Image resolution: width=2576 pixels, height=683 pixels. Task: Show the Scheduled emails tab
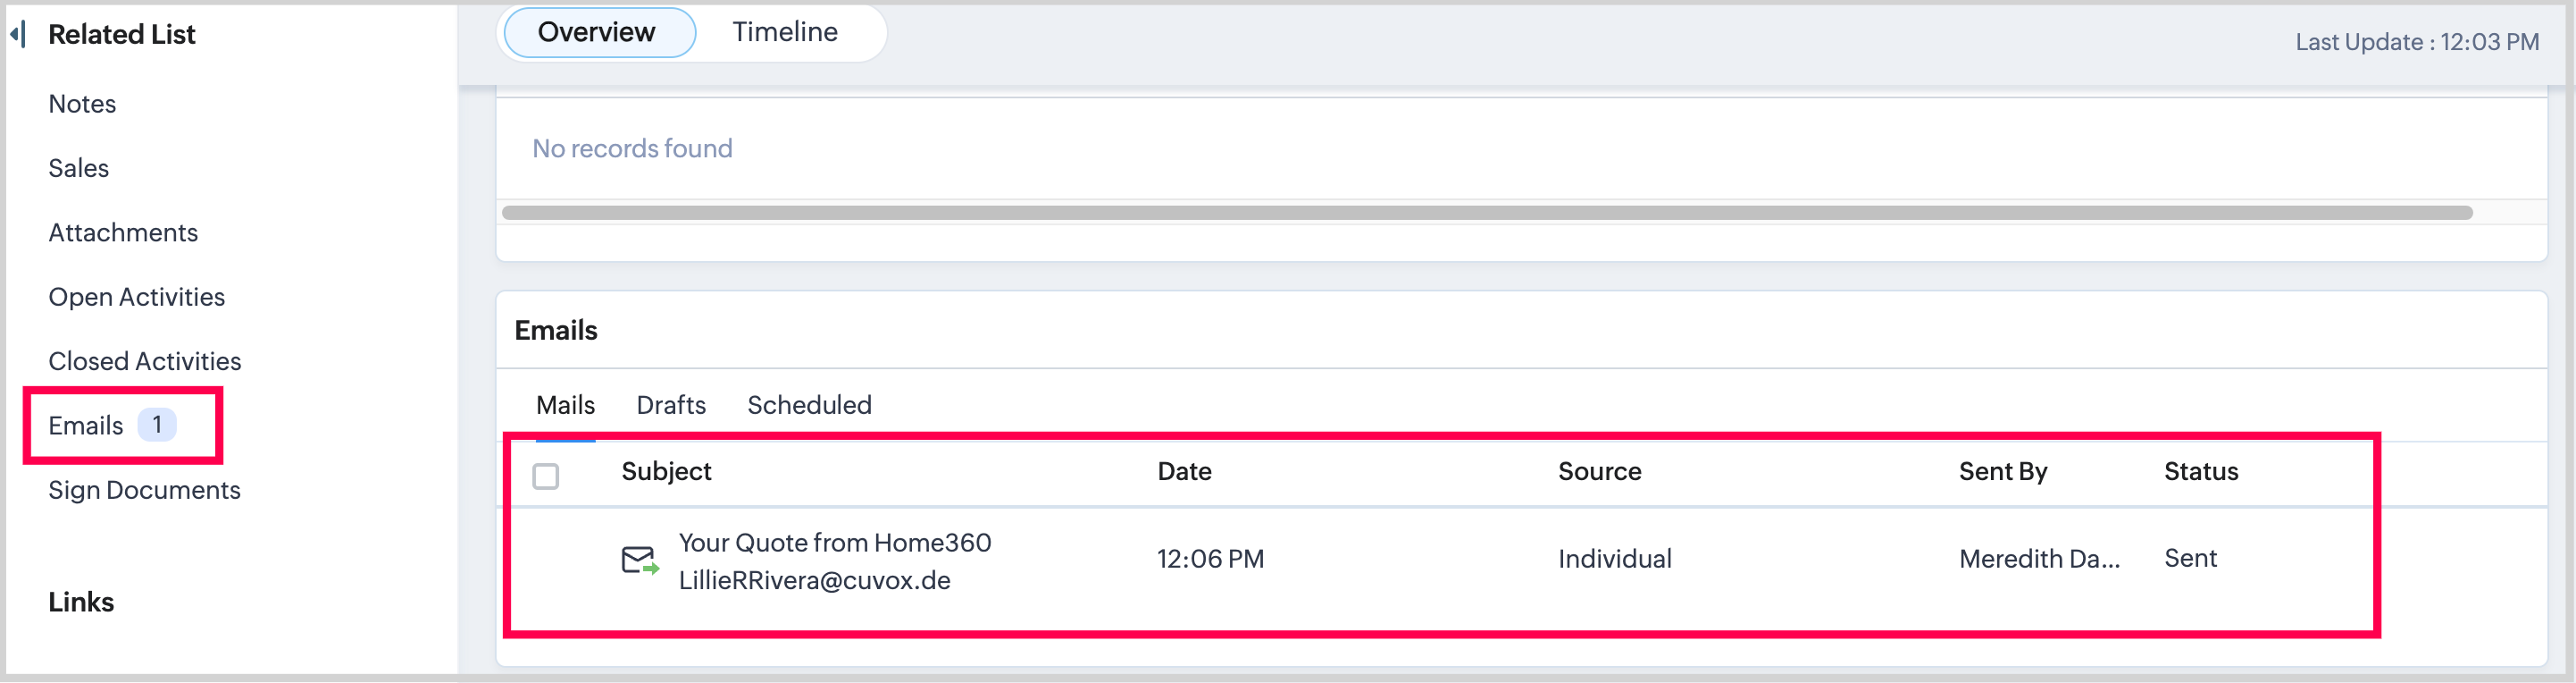809,405
